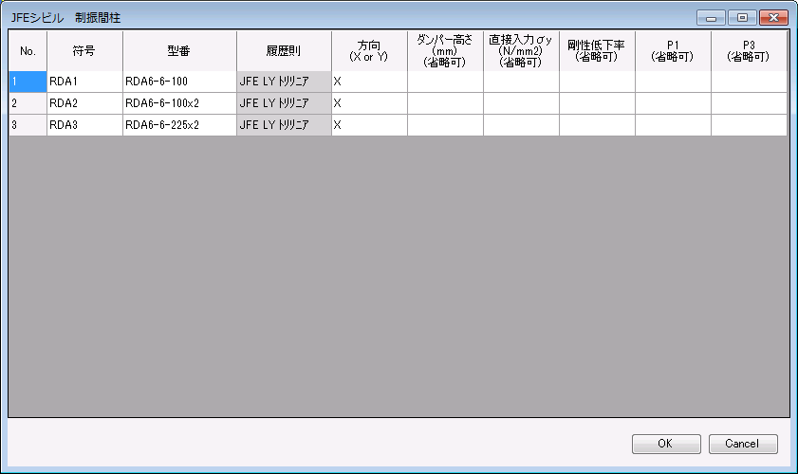Screen dimensions: 798x474
Task: Click the 符号 column header
Action: tap(85, 51)
